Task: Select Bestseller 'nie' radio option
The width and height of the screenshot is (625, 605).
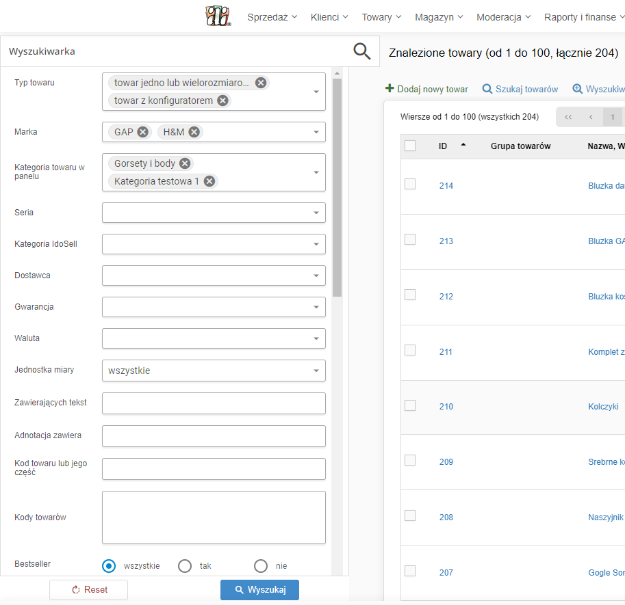Action: (x=261, y=566)
